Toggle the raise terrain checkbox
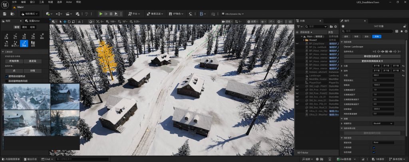409x162 pixels. (x=373, y=148)
